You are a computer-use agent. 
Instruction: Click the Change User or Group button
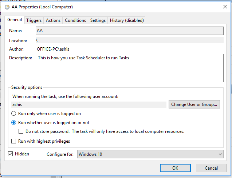pyautogui.click(x=194, y=104)
